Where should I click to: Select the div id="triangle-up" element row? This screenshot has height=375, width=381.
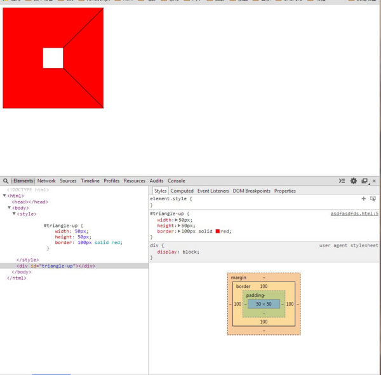pyautogui.click(x=56, y=266)
